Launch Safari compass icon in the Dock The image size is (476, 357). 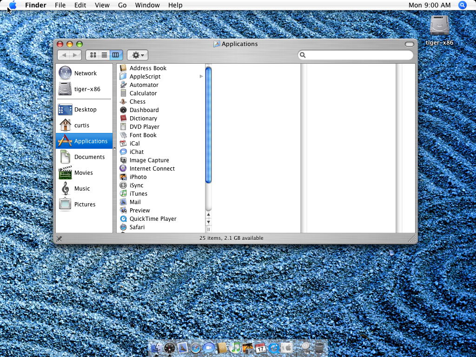pyautogui.click(x=196, y=348)
